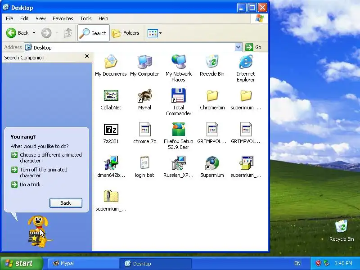Select the GRTMPVOL file at the end of its row
Image resolution: width=360 pixels, height=270 pixels.
(x=246, y=129)
